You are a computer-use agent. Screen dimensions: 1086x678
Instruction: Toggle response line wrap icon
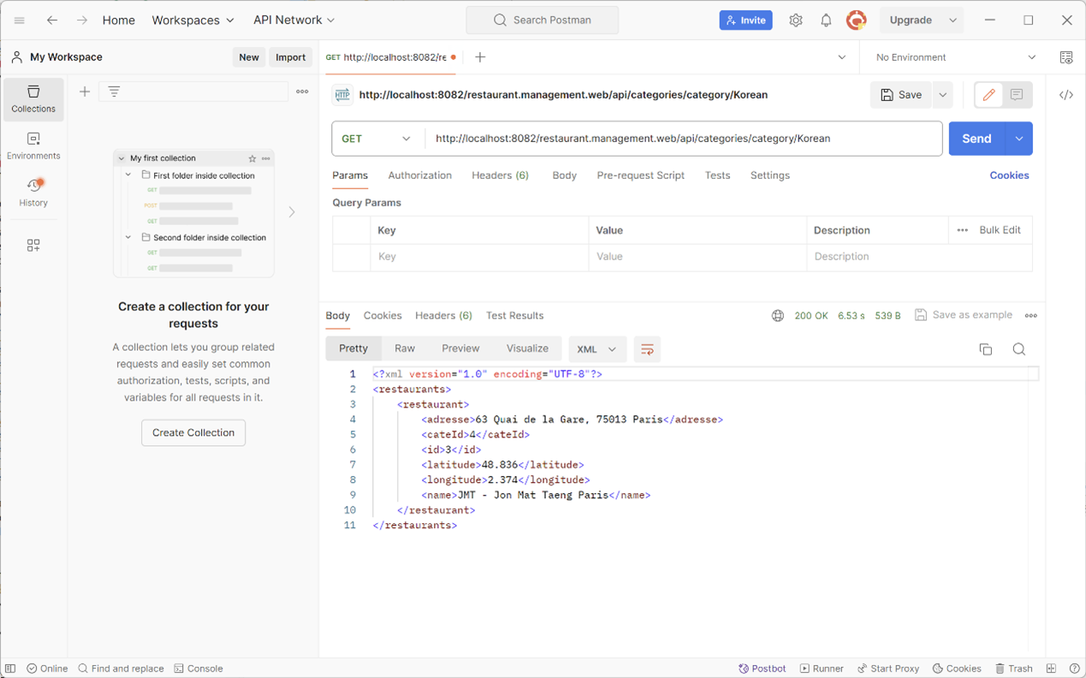click(647, 349)
